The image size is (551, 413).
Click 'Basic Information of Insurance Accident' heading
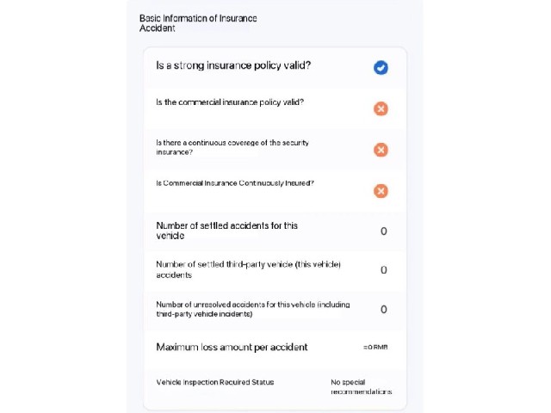(x=198, y=23)
